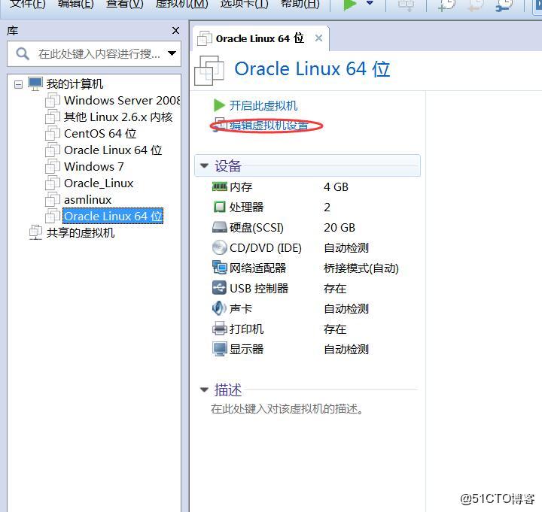Collapse the 我的计算机 tree node
This screenshot has height=512, width=542.
pyautogui.click(x=18, y=84)
